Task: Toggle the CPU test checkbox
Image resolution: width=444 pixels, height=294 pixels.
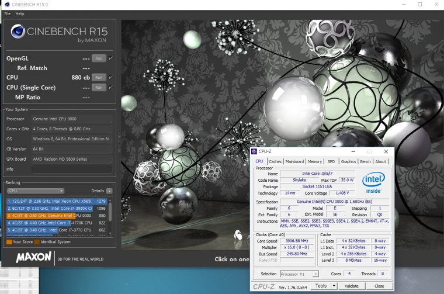Action: [x=111, y=77]
